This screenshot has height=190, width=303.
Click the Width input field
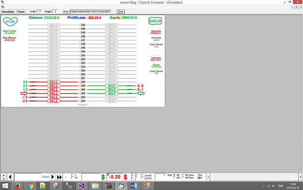coord(40,12)
